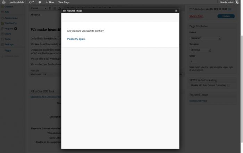Click the Order input field
This screenshot has width=243, height=153.
pyautogui.click(x=193, y=62)
